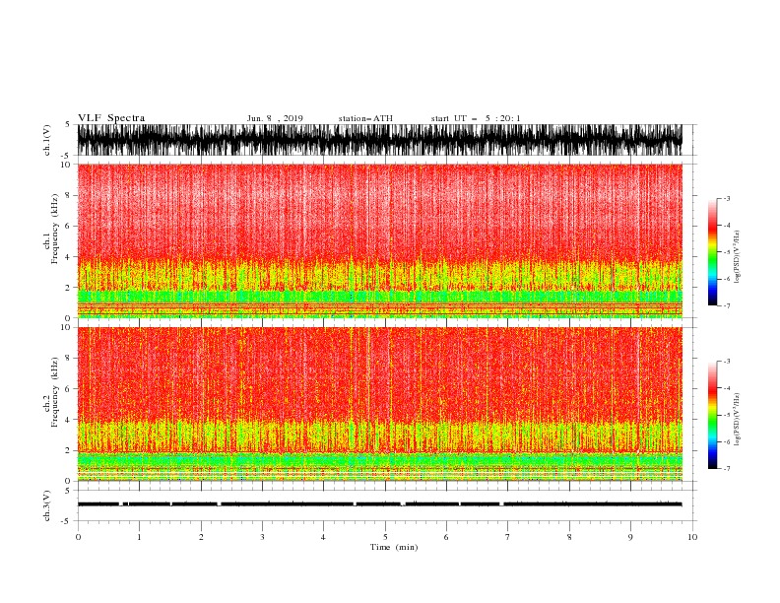Click the ch.2 spectrogram panel
Viewport: 780px width, 603px height.
point(379,404)
